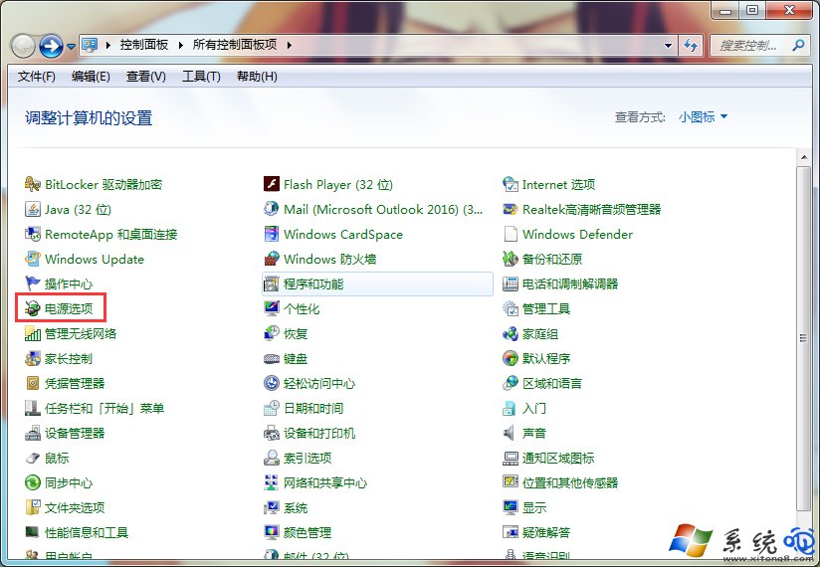Image resolution: width=820 pixels, height=567 pixels.
Task: Open 家庭组 icon
Action: tap(511, 333)
